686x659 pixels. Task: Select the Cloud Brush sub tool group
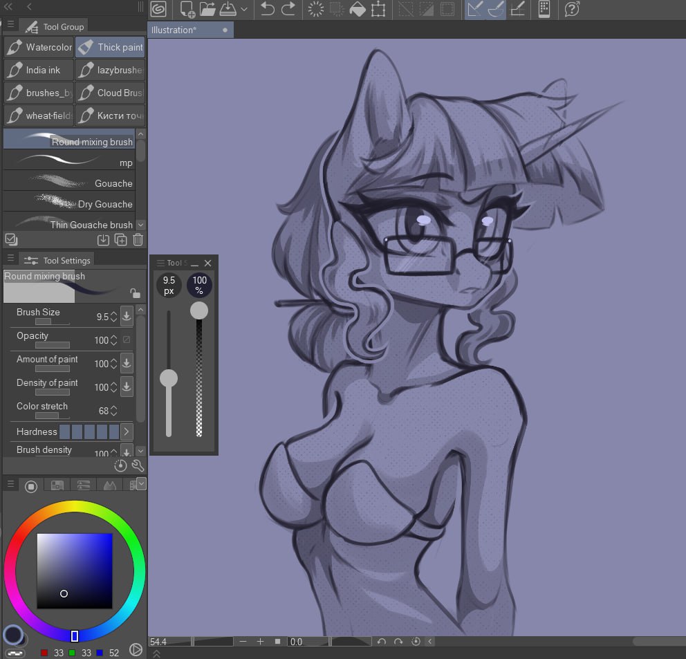point(110,93)
